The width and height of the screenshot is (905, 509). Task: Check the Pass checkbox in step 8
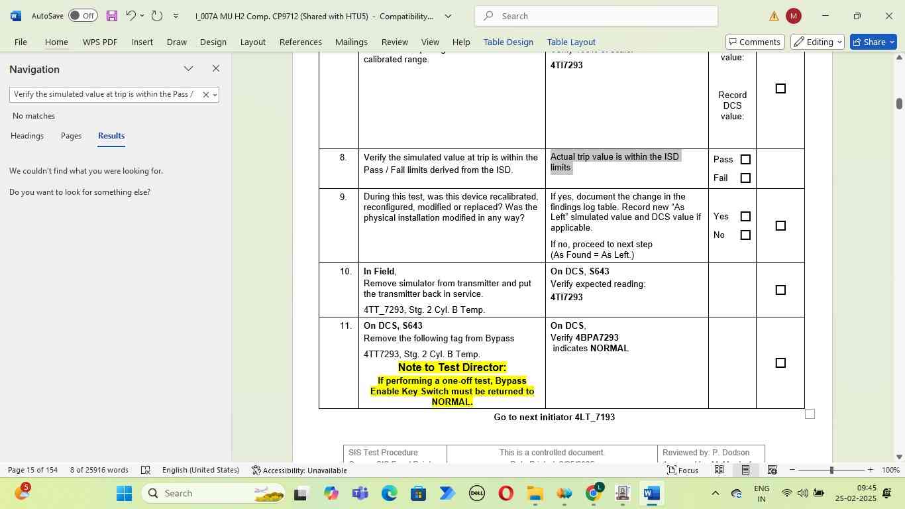745,159
